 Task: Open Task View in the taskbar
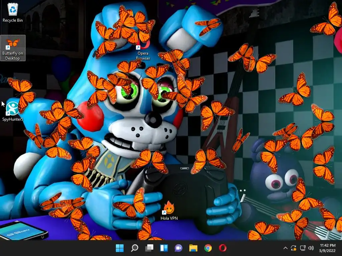coord(149,248)
